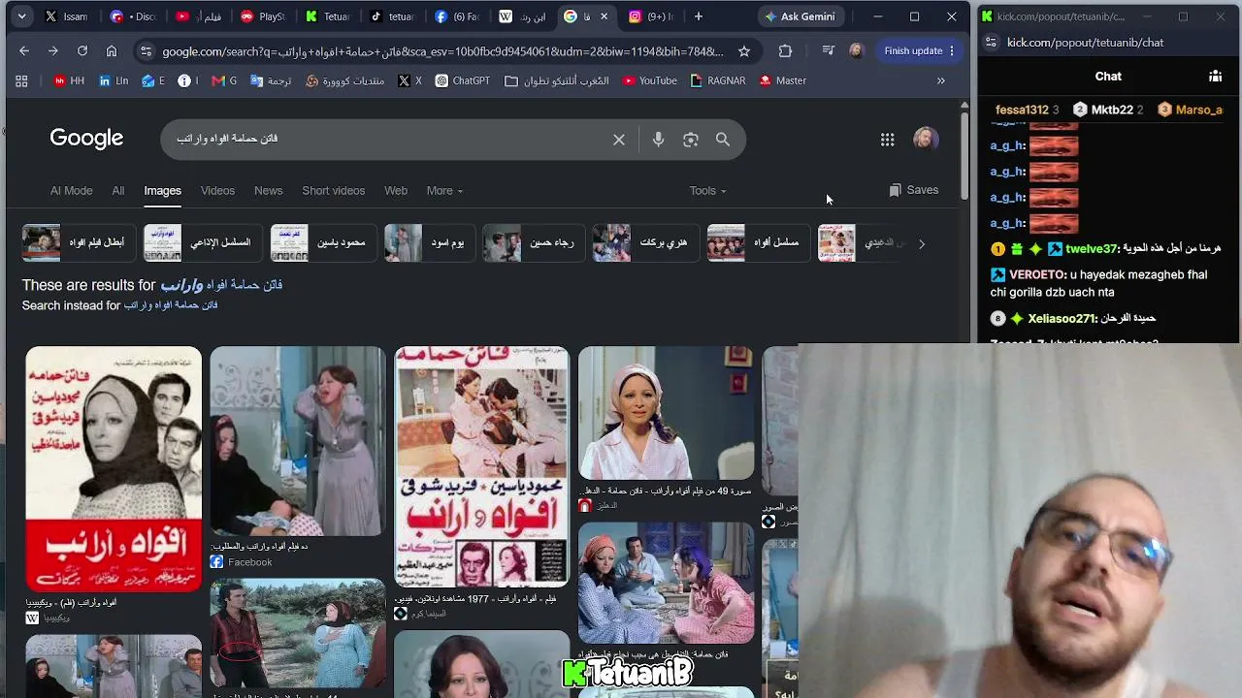Open Google account avatar menu
Screen dimensions: 1242x698
coord(926,139)
